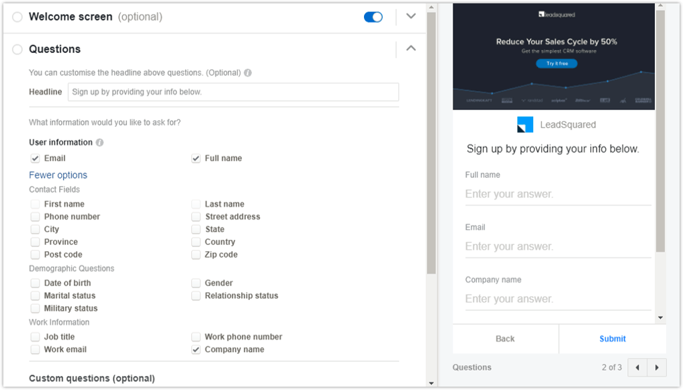Image resolution: width=683 pixels, height=390 pixels.
Task: Click the preview panel vertical scrollbar
Action: click(x=660, y=134)
